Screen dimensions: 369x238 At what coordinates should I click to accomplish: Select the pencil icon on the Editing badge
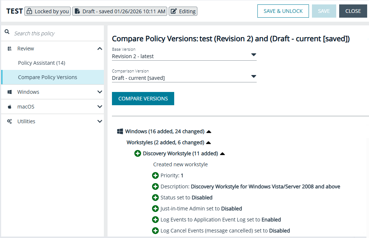(174, 11)
